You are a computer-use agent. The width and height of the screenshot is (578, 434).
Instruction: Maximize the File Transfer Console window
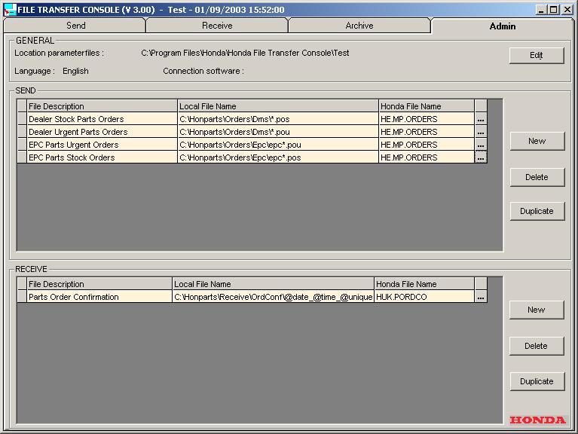coord(553,10)
